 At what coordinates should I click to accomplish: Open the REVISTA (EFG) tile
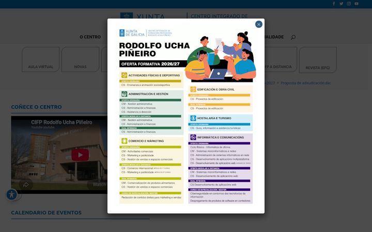pyautogui.click(x=318, y=60)
